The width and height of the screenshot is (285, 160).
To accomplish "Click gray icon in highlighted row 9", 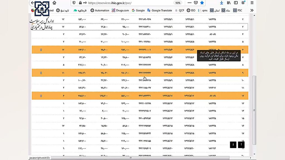I will click(41, 73).
